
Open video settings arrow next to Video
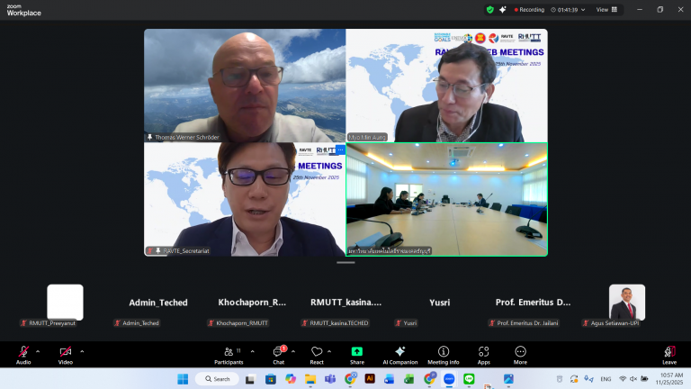(x=82, y=351)
